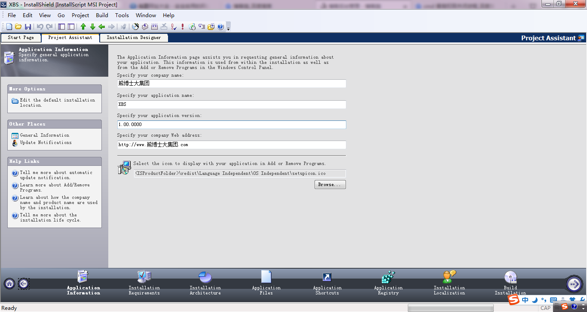Click the gray forward arrow toolbar icon
Viewport: 587px width, 312px height.
111,27
